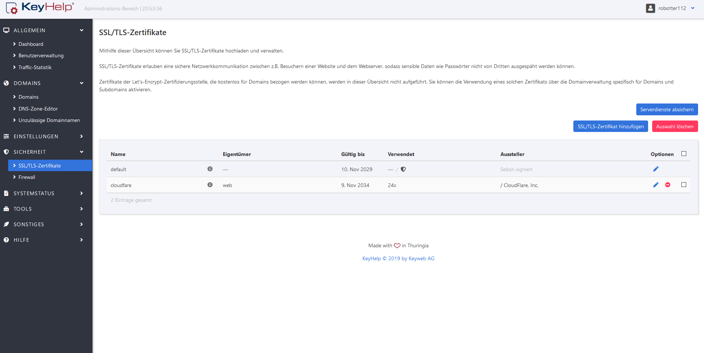Delete the cloudfare certificate via red icon
This screenshot has width=704, height=353.
(x=667, y=185)
